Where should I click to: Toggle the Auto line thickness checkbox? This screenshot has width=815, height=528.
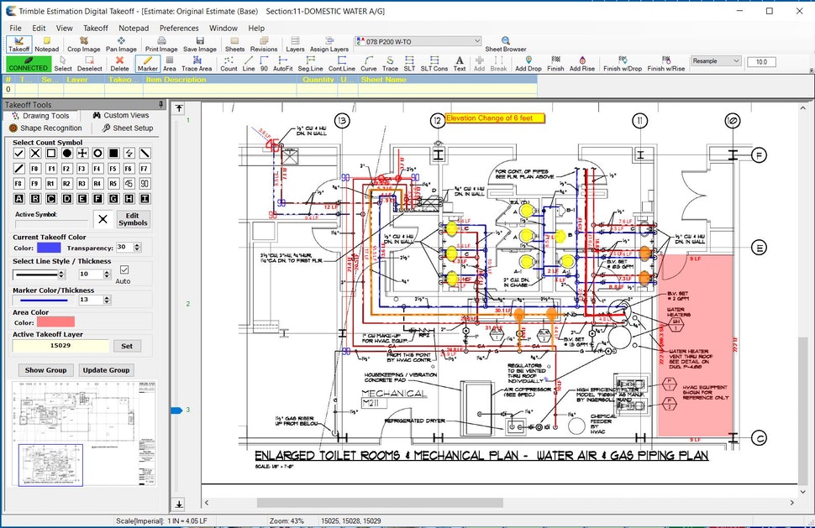(x=124, y=269)
